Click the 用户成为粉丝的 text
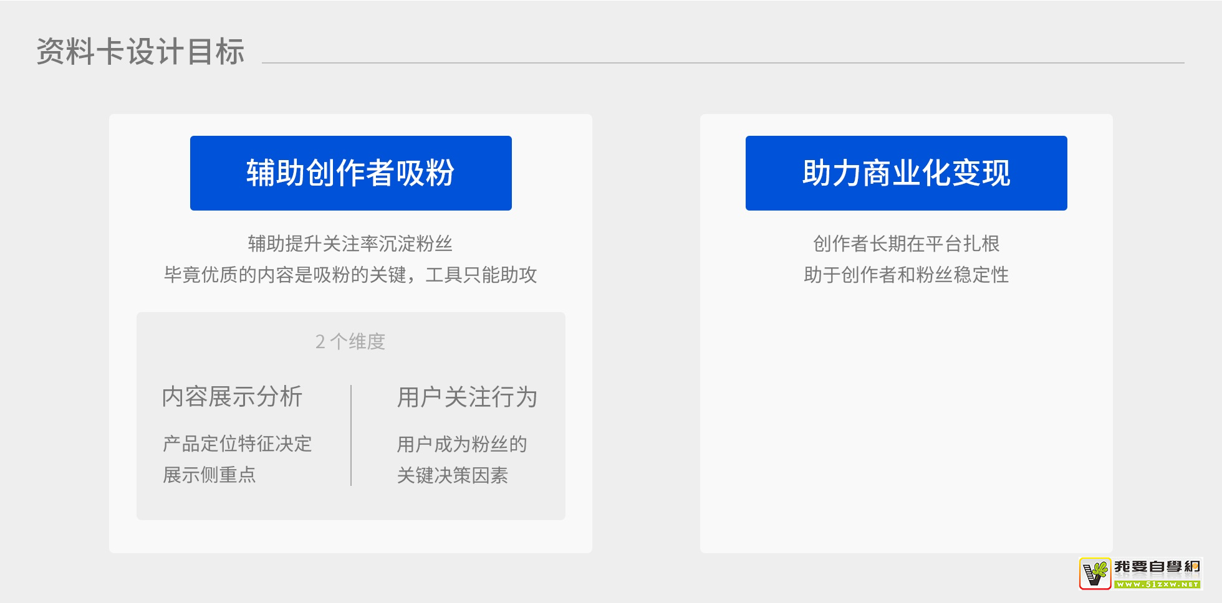This screenshot has height=603, width=1222. click(x=462, y=444)
